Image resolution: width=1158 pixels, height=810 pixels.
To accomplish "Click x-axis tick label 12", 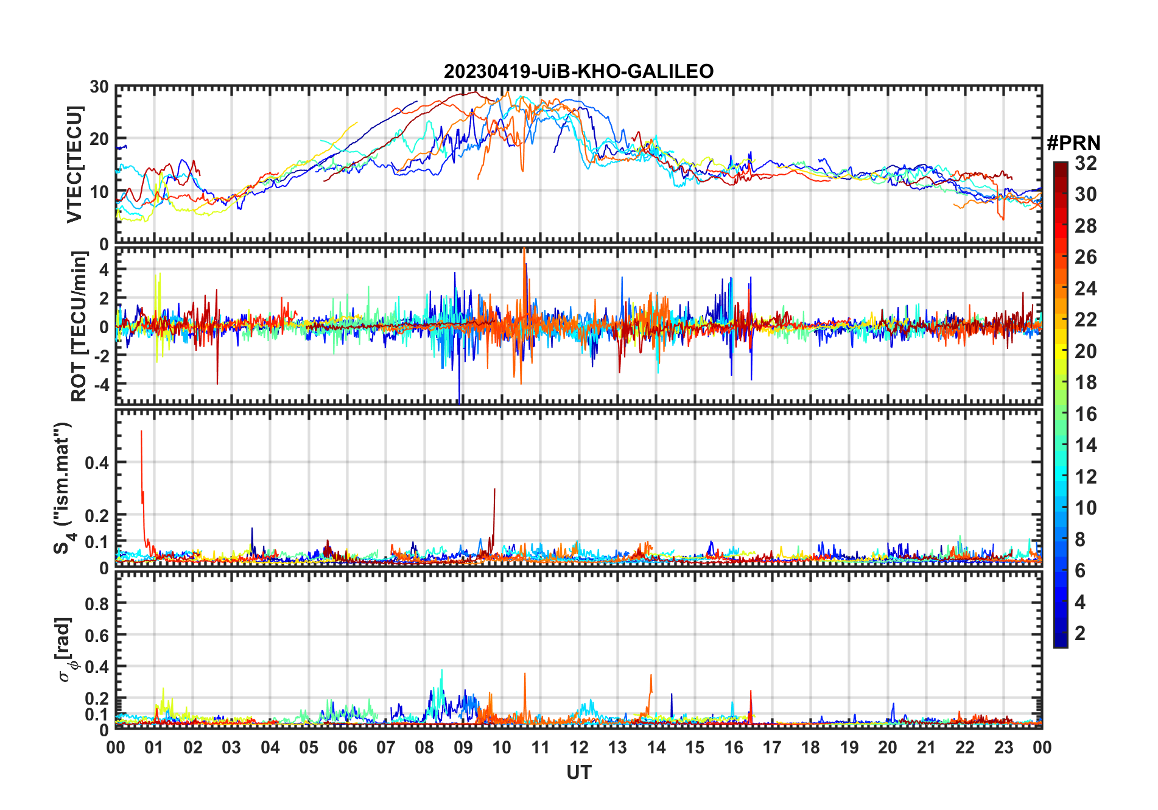I will [579, 747].
